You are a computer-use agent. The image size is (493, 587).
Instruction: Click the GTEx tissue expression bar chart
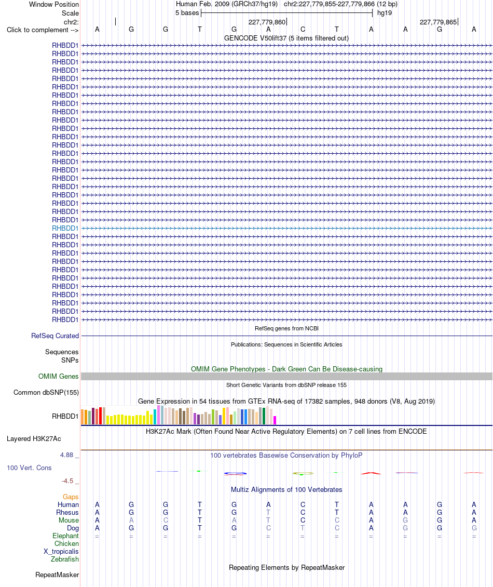pos(179,415)
